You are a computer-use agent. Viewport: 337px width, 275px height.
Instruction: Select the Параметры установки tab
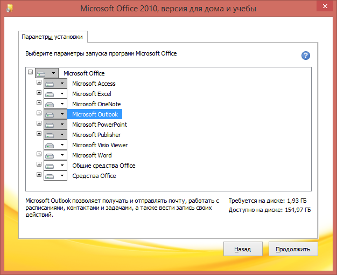(53, 37)
